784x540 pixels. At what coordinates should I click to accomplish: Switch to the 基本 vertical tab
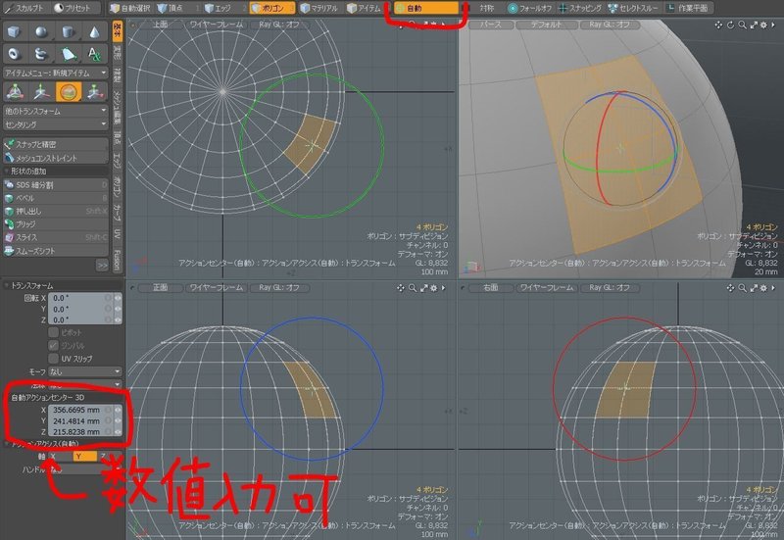[x=117, y=31]
